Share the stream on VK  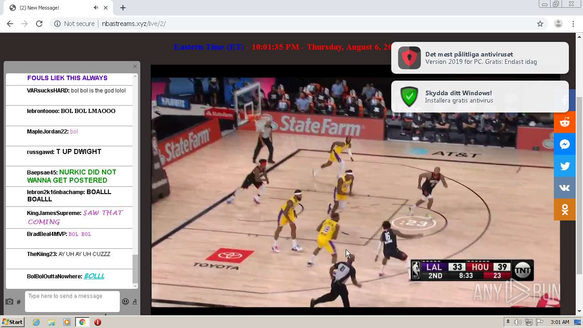click(565, 188)
